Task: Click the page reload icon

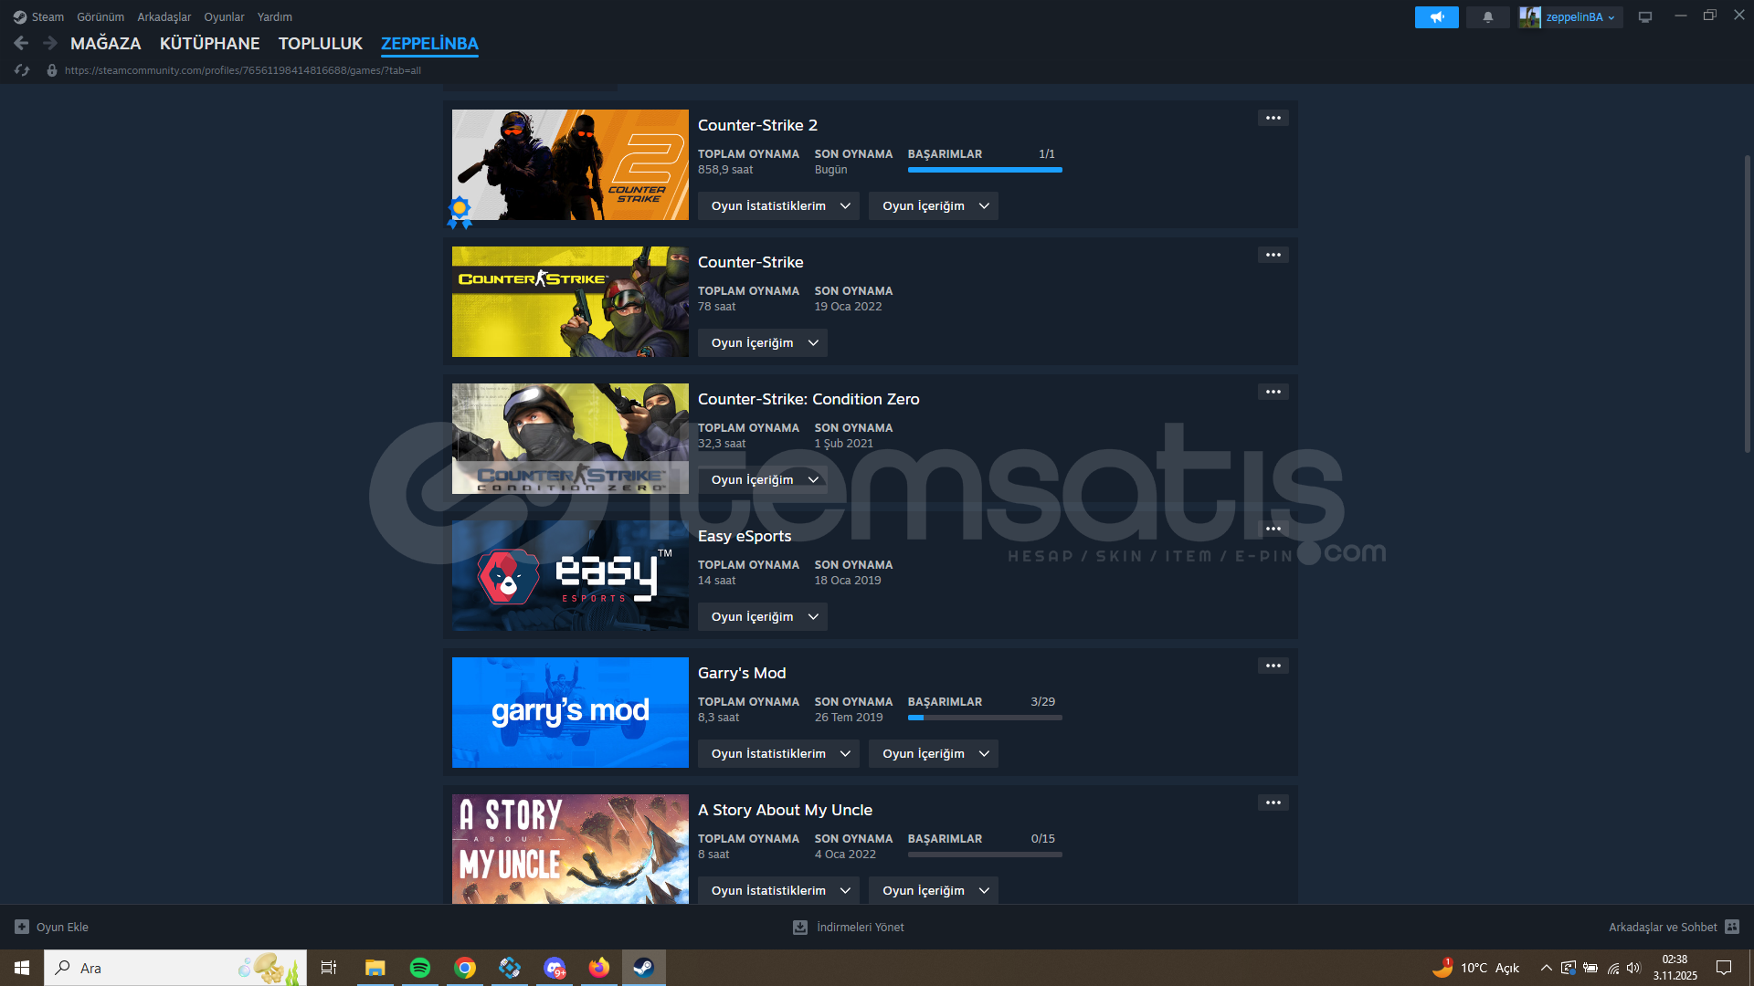Action: tap(22, 70)
